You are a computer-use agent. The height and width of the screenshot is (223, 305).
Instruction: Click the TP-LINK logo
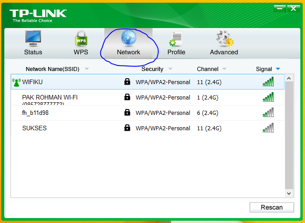pyautogui.click(x=38, y=16)
